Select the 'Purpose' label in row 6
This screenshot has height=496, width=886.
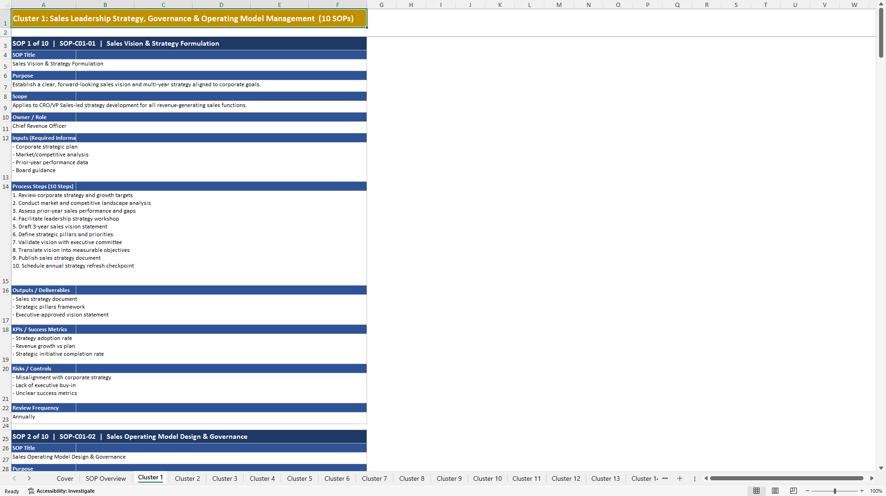point(43,76)
